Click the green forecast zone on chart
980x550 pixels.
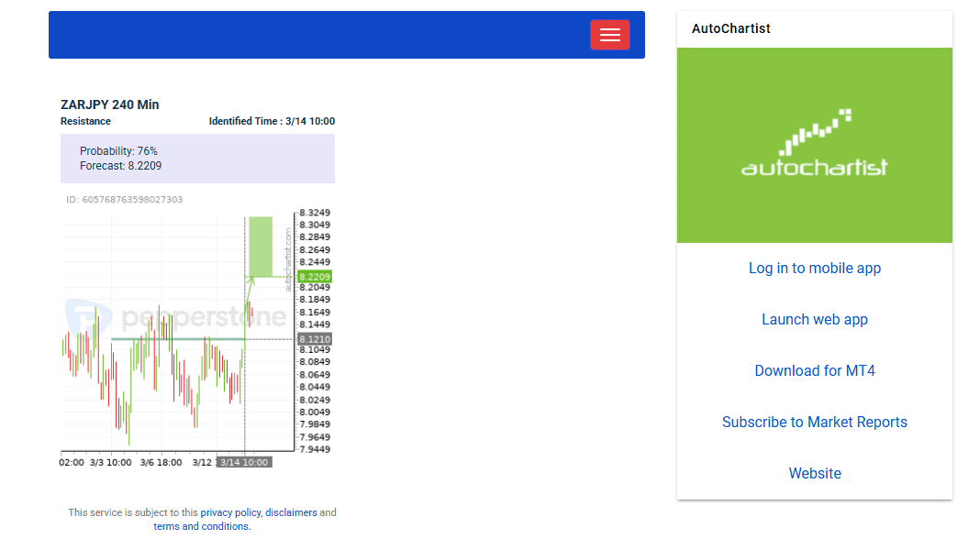(x=261, y=247)
